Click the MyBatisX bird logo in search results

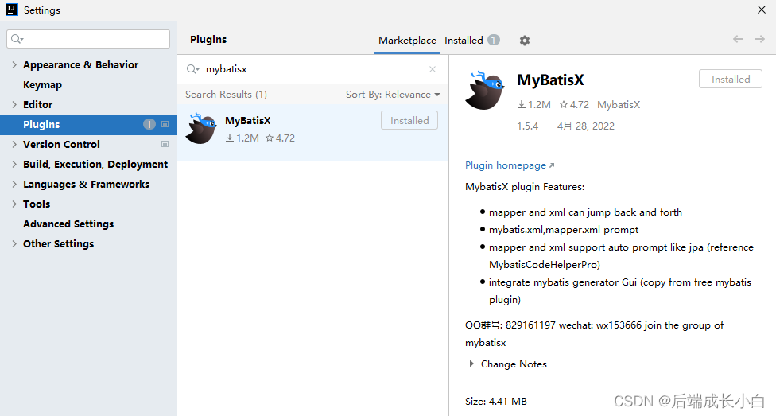pyautogui.click(x=201, y=128)
